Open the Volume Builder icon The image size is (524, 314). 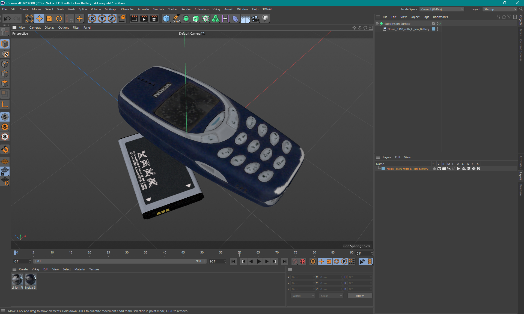pos(216,19)
